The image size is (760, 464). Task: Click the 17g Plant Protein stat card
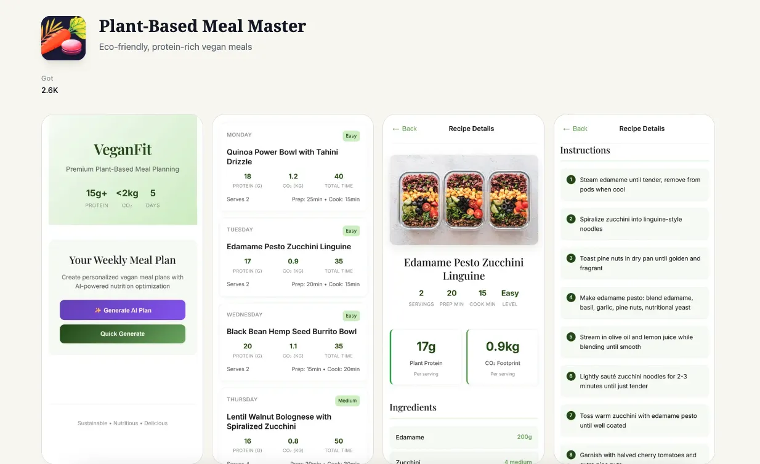[426, 357]
